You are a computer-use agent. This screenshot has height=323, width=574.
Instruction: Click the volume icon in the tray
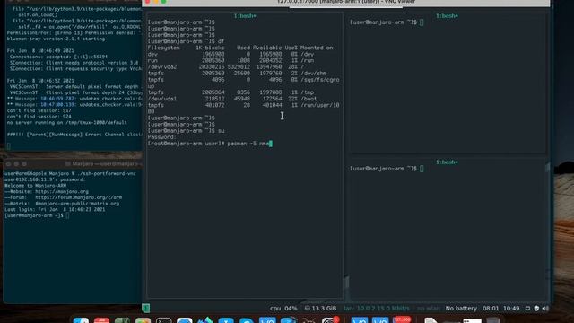click(x=545, y=309)
